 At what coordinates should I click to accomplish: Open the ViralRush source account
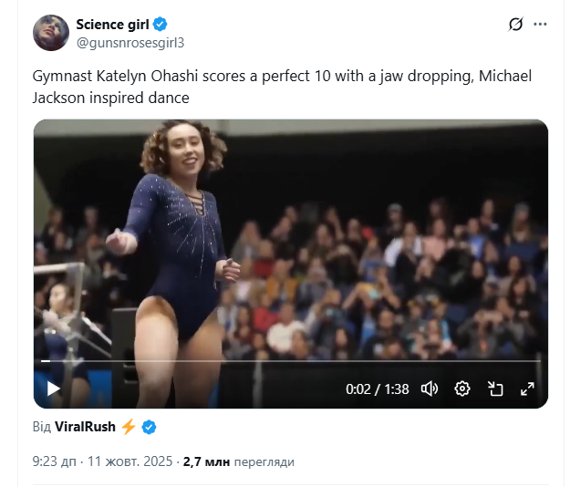click(85, 427)
